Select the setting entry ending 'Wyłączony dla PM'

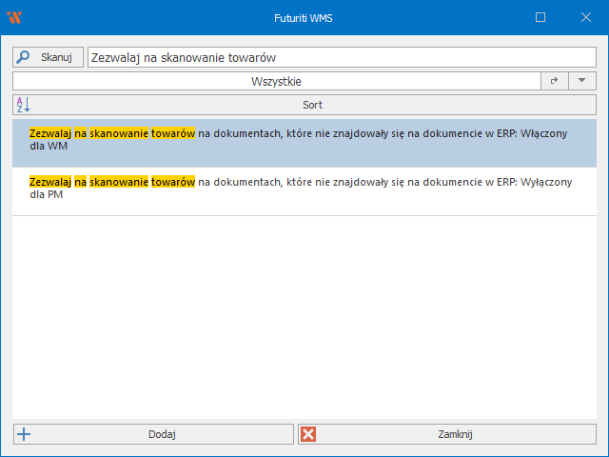tap(304, 189)
